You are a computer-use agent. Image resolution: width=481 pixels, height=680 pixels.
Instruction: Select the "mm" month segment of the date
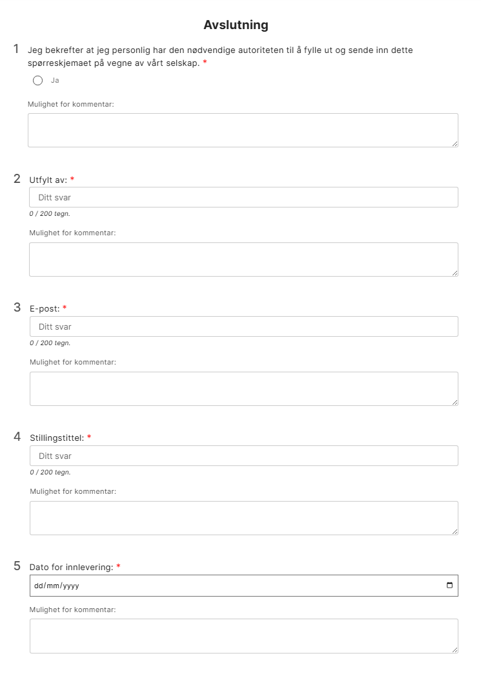pos(52,586)
